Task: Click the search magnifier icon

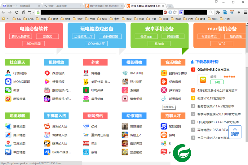Action: [x=211, y=12]
